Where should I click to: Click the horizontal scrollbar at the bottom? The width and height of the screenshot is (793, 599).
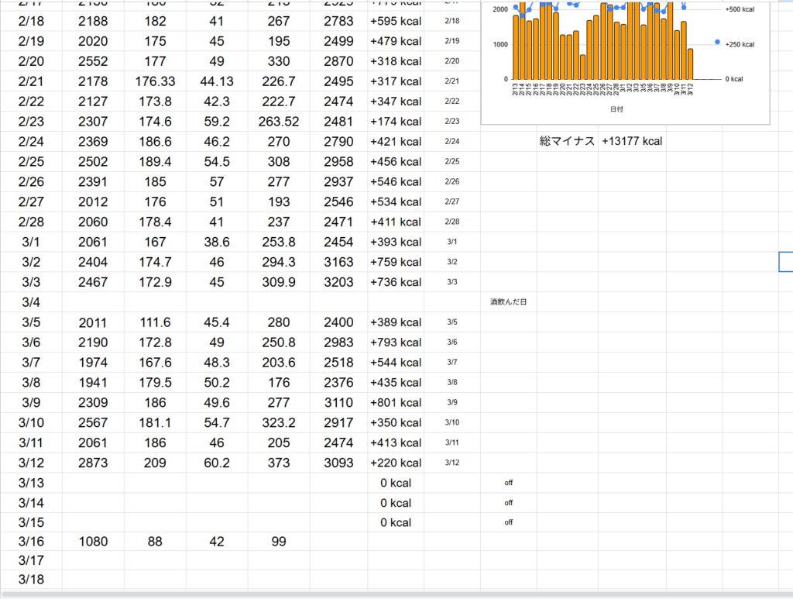[387, 594]
